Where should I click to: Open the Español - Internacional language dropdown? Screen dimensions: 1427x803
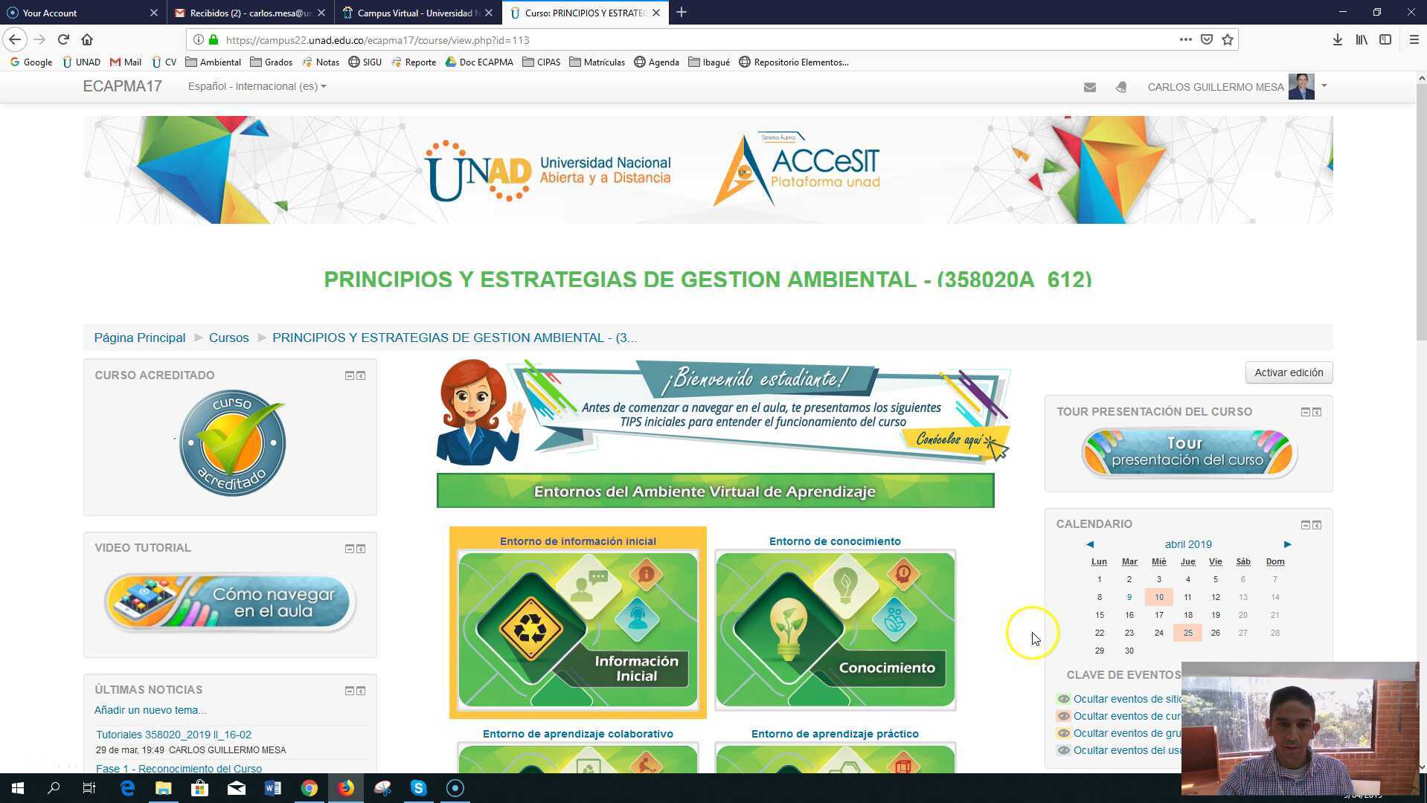pyautogui.click(x=256, y=86)
